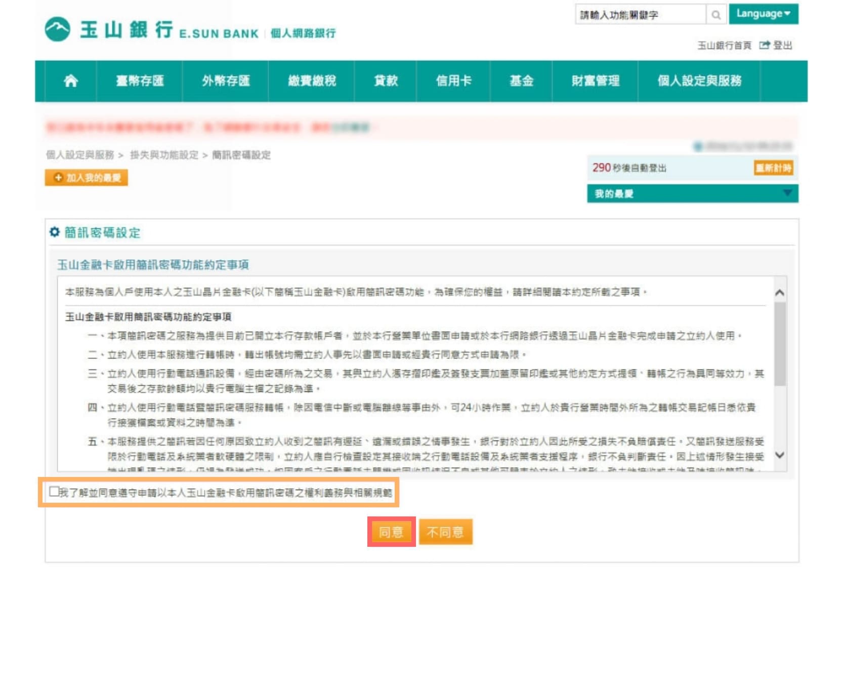Expand the 我的最愛 favorites panel
Viewport: 841px width, 682px height.
click(x=692, y=193)
